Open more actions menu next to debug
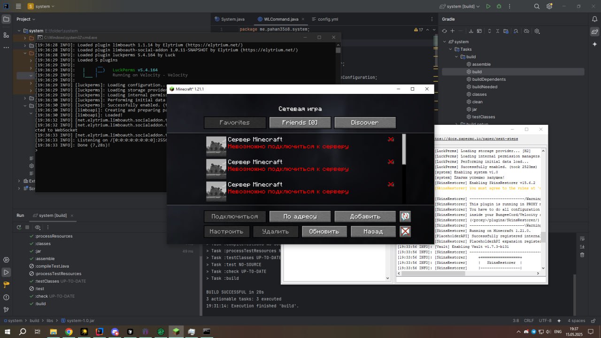The height and width of the screenshot is (338, 601). coord(510,7)
